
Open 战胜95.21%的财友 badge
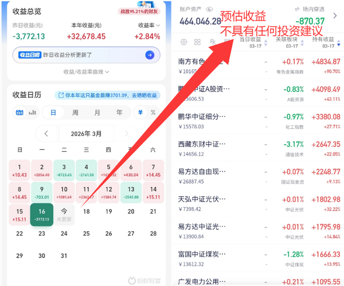pos(139,11)
